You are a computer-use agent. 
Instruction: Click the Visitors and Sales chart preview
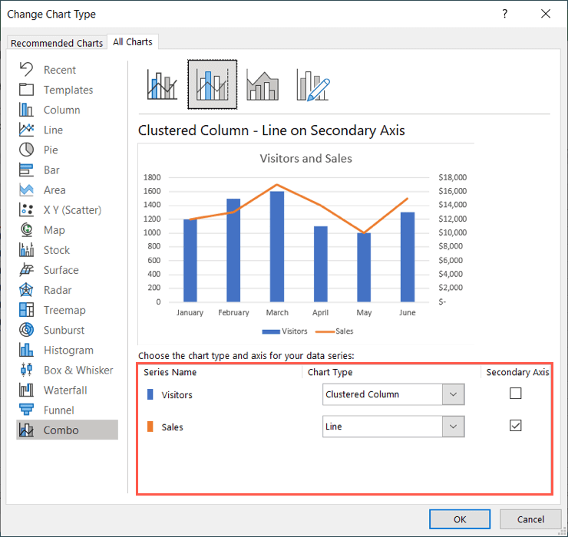[x=305, y=244]
